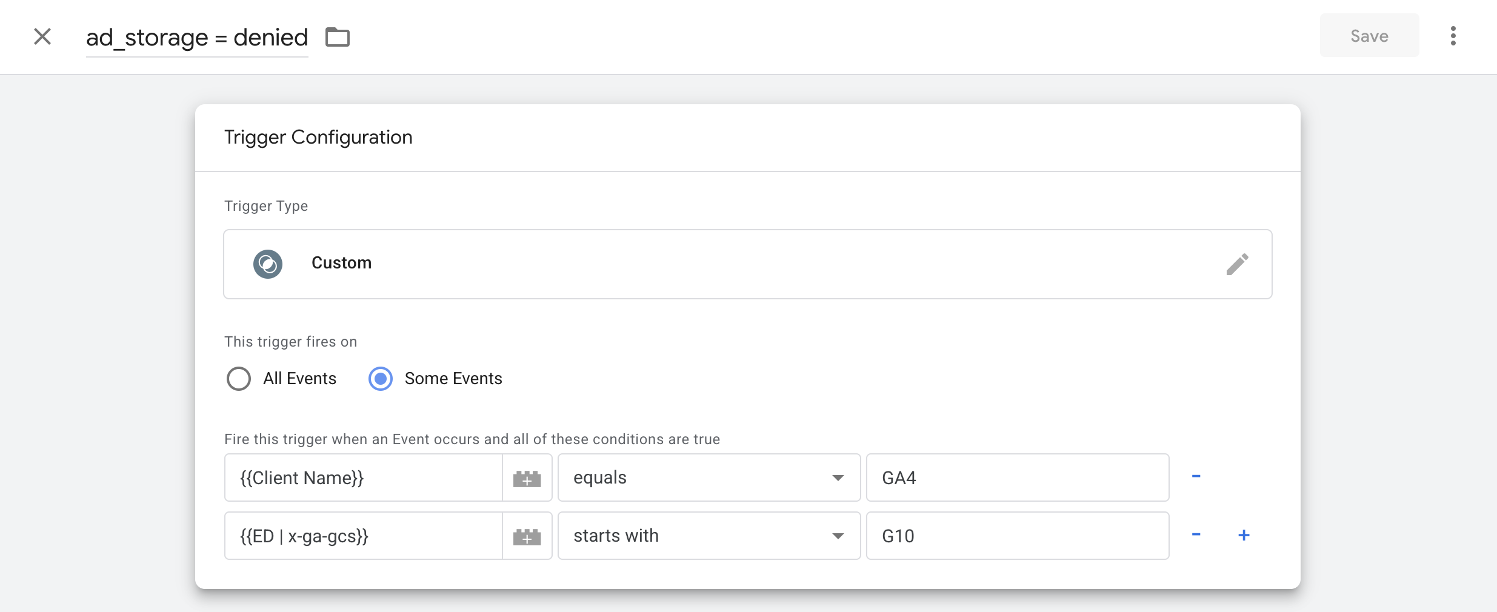Remove the Client Name condition row
This screenshot has height=612, width=1497.
(x=1196, y=477)
